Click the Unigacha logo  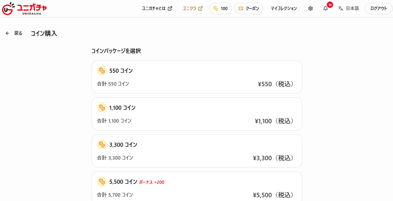(24, 8)
